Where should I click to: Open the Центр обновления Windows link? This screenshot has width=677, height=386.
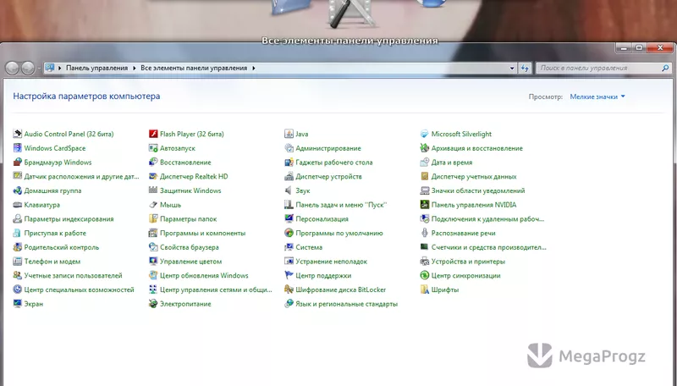pyautogui.click(x=204, y=275)
